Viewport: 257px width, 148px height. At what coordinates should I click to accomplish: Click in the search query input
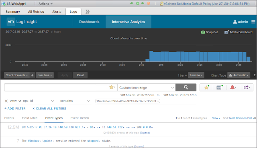[57, 87]
